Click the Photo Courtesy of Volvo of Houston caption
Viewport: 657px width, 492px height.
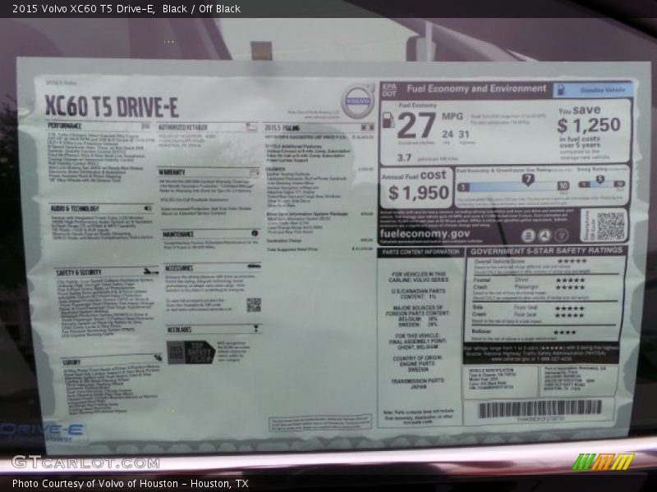click(x=131, y=483)
